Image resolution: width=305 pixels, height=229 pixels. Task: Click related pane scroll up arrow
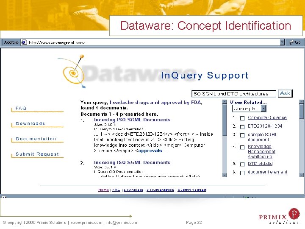point(302,102)
